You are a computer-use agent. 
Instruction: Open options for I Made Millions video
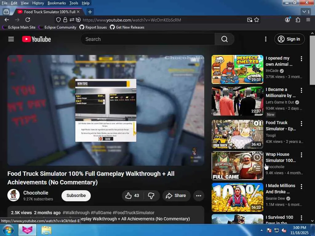[x=301, y=187]
